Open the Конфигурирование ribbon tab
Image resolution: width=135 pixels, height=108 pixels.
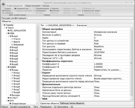click(15, 6)
